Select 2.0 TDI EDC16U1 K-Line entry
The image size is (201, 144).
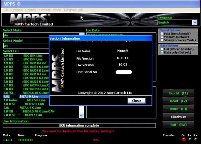tap(26, 74)
